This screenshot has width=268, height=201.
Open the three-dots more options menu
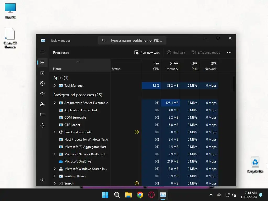229,52
